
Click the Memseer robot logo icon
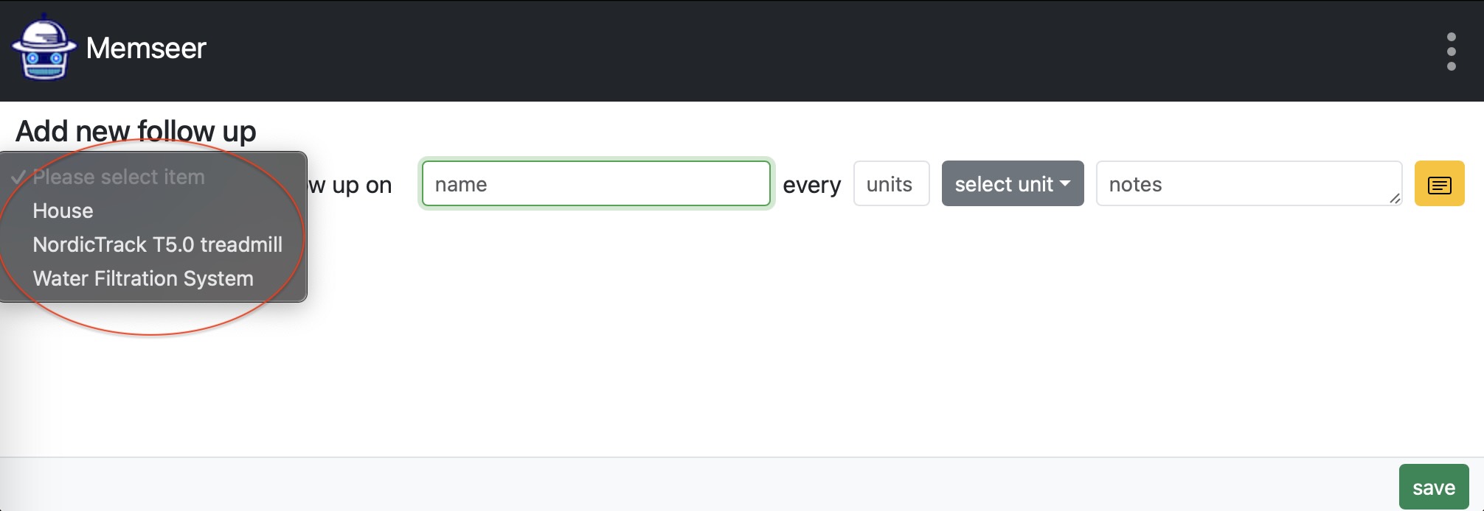click(44, 48)
